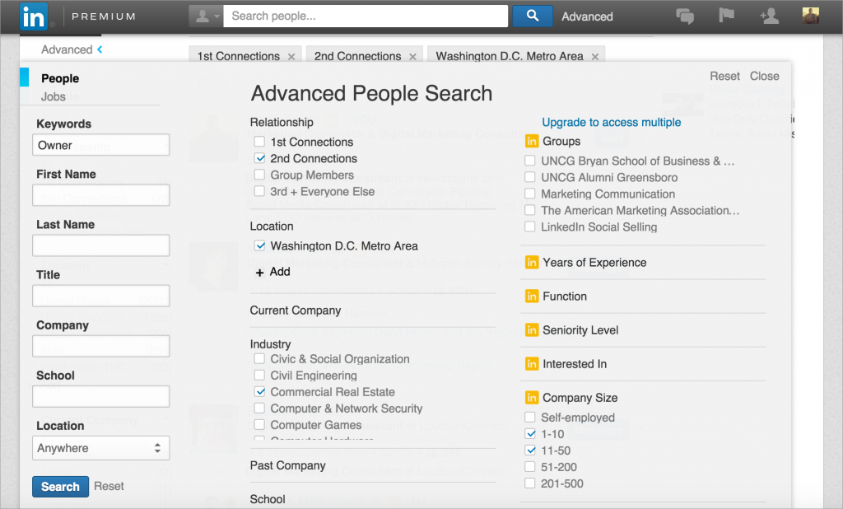The width and height of the screenshot is (843, 509).
Task: Click premium icon beside Years of Experience
Action: point(532,263)
